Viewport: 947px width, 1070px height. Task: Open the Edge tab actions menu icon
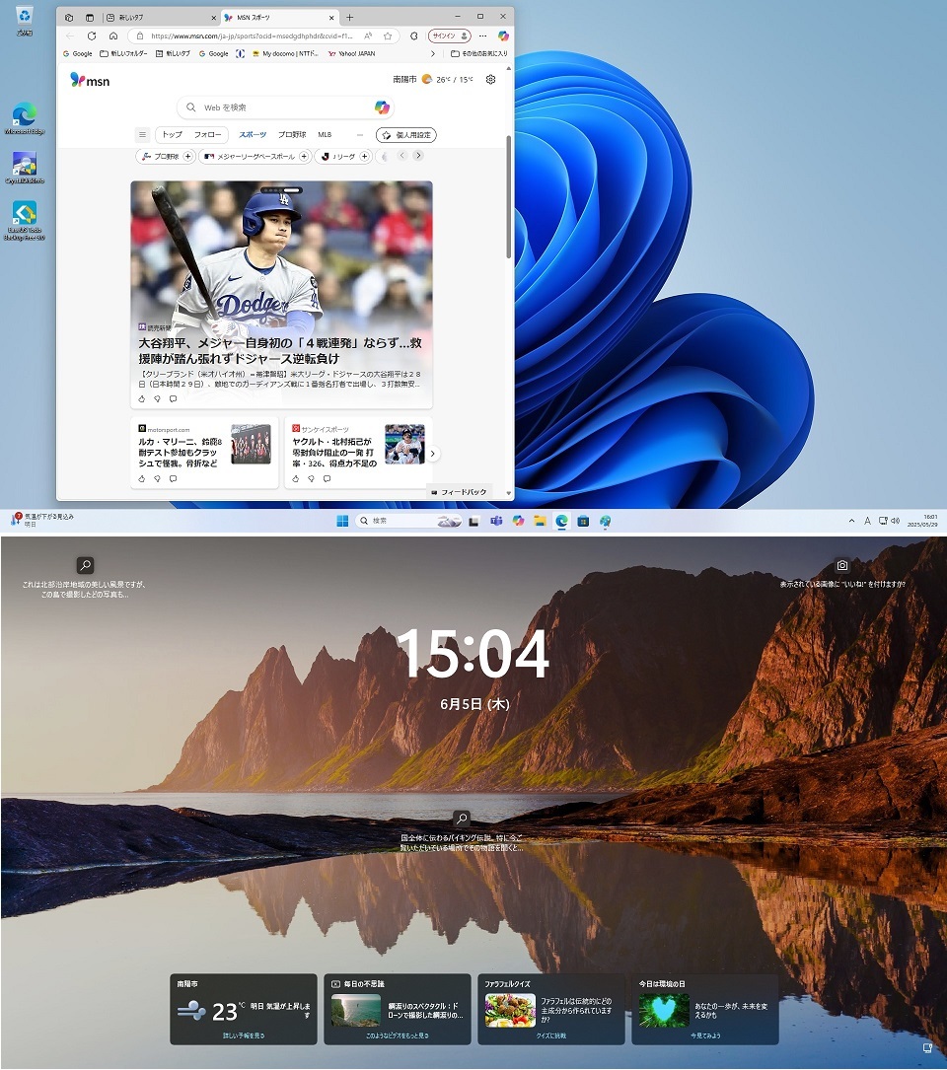click(90, 17)
